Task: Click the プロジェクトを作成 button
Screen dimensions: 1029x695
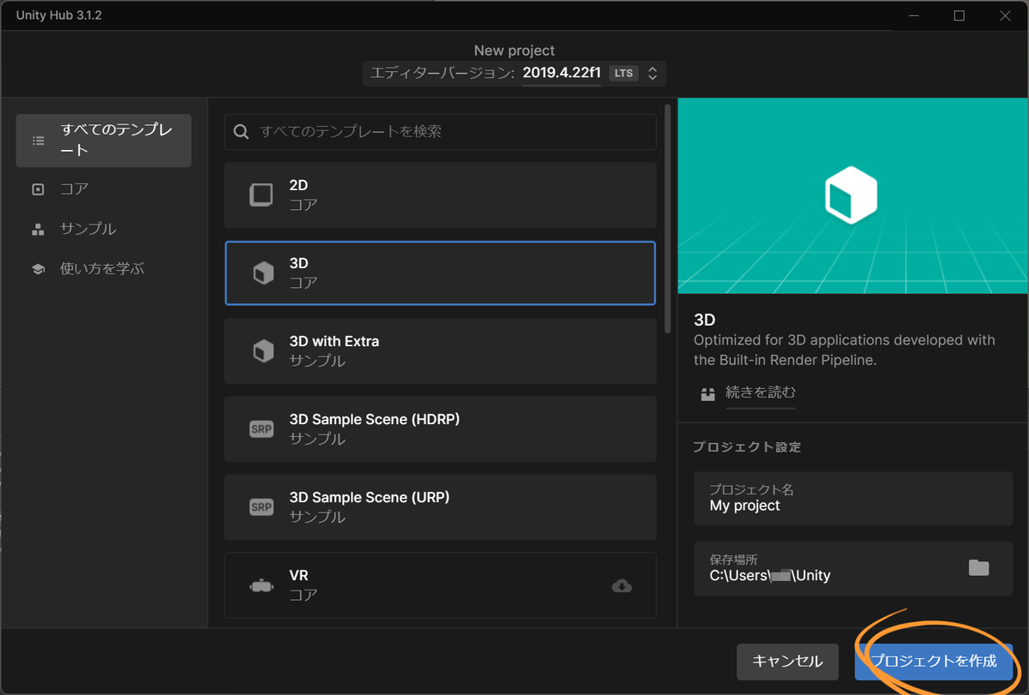Action: coord(934,662)
